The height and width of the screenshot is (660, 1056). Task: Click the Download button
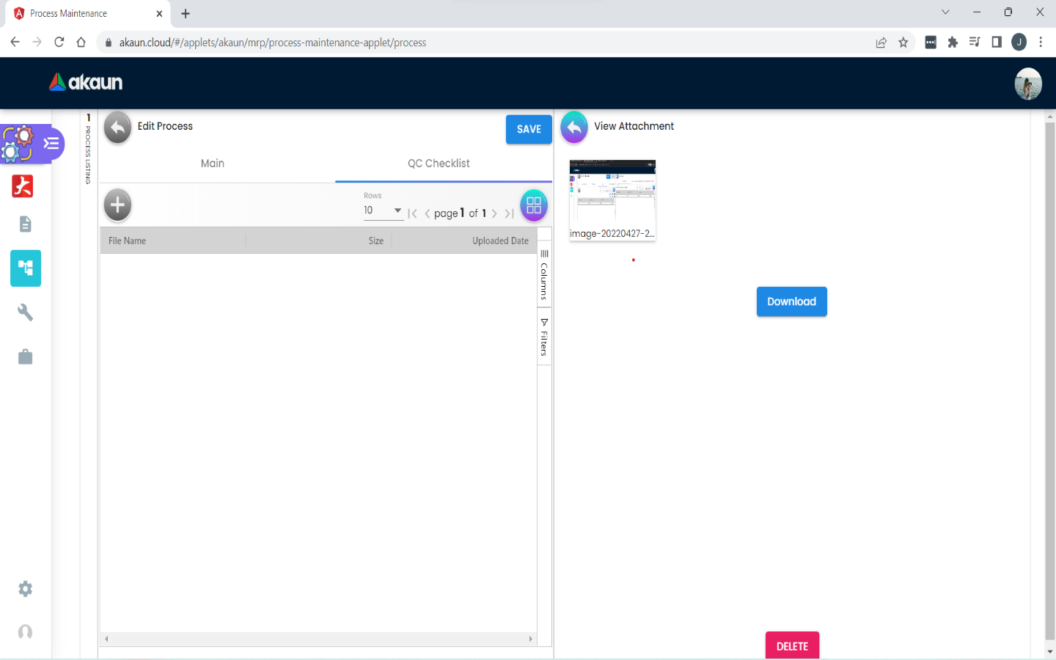point(792,301)
